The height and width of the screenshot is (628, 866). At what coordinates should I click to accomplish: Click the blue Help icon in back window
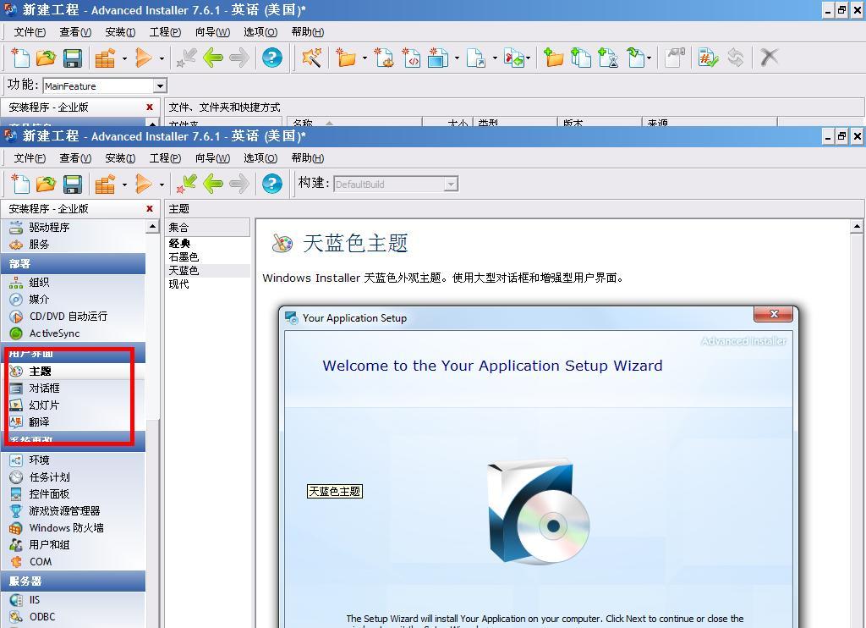click(271, 58)
